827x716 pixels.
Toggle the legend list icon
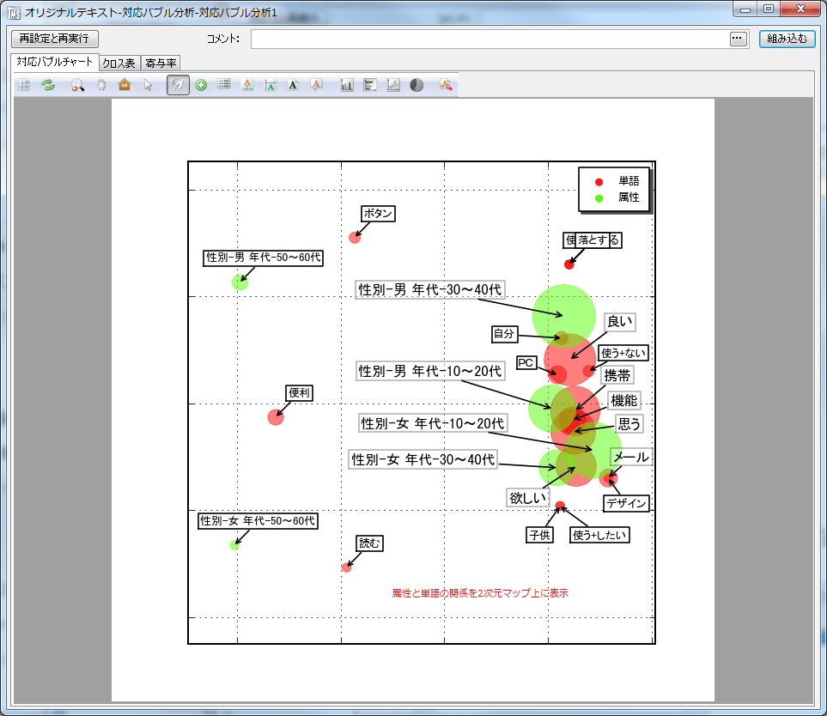click(x=223, y=85)
